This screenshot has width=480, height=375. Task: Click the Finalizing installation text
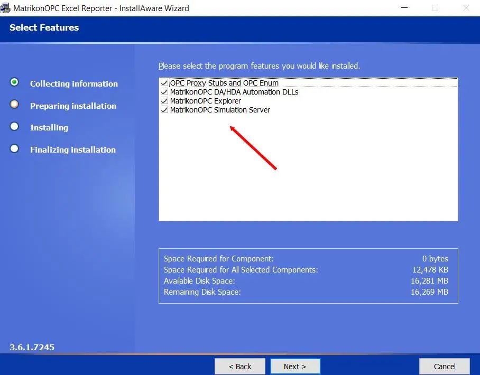(73, 150)
